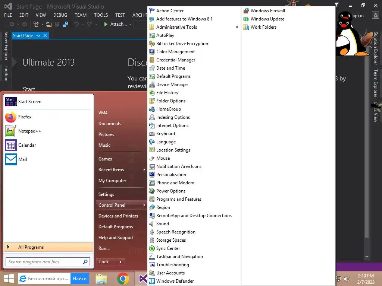
Task: Click the Calendar icon in Start menu
Action: [11, 145]
